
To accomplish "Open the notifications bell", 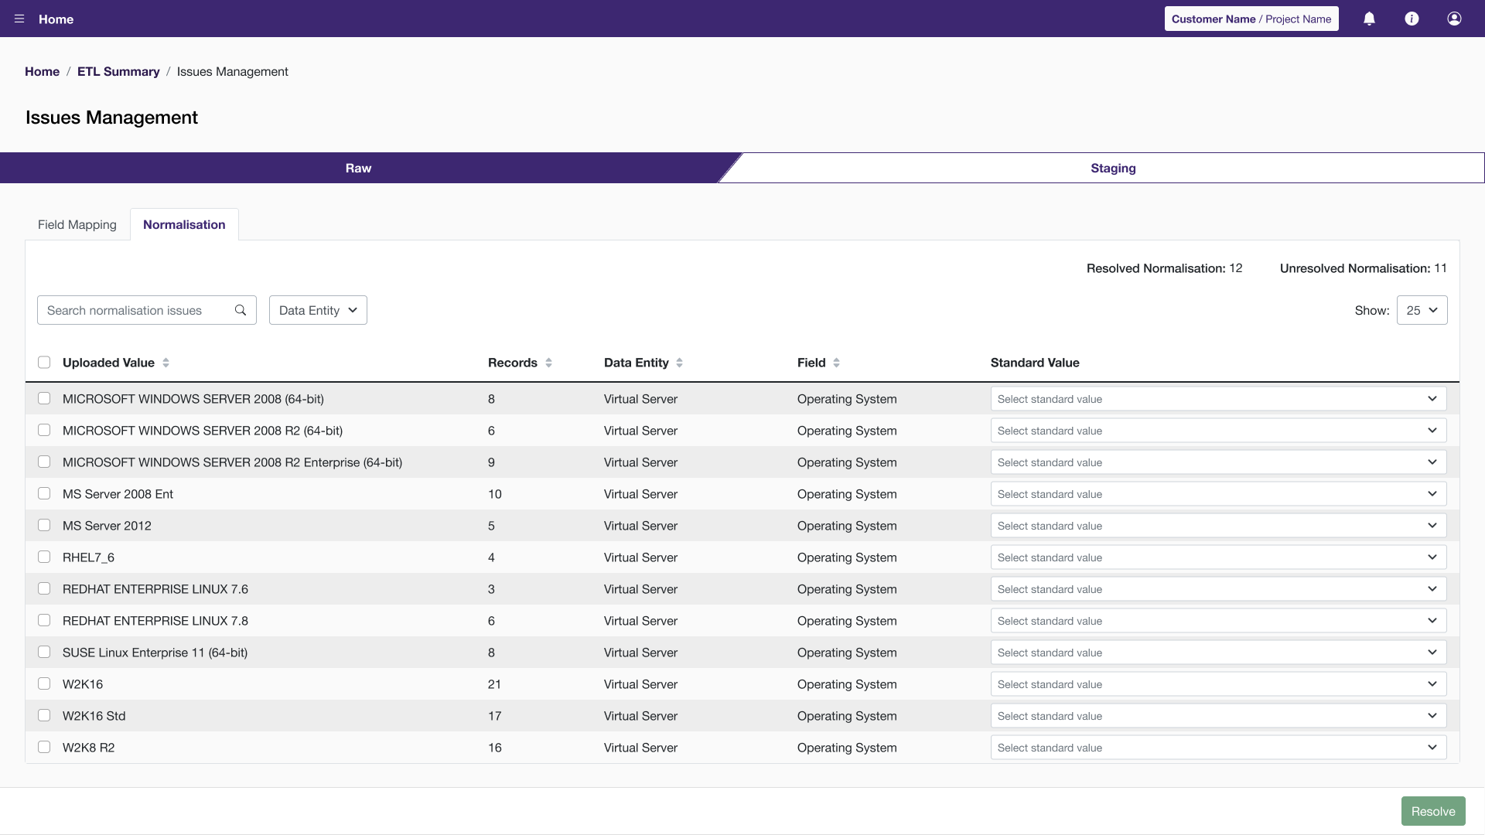I will tap(1369, 19).
